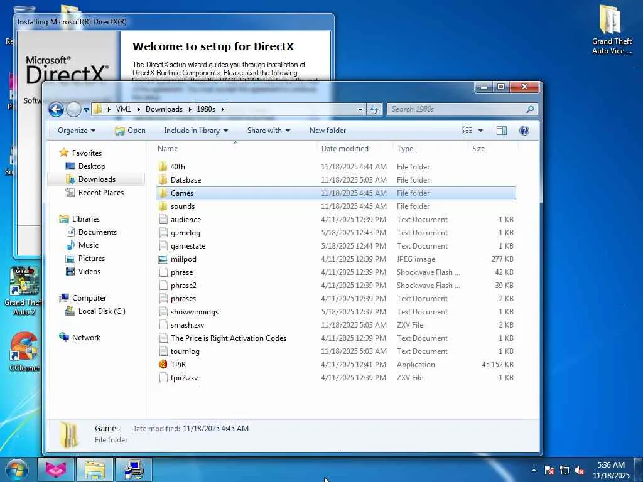Open Computer in navigation pane
This screenshot has height=482, width=643.
coord(89,298)
